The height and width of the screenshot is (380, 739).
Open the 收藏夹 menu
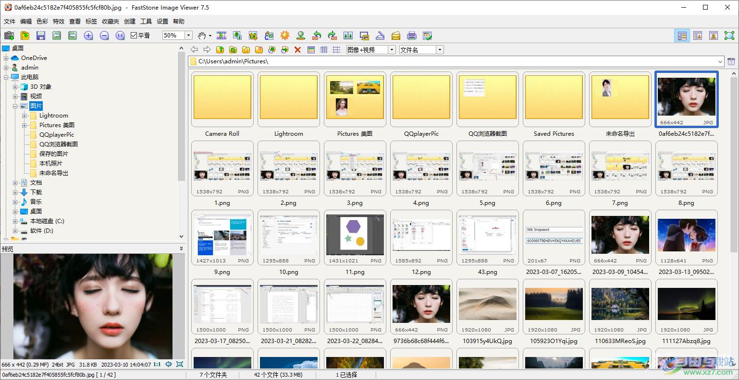pyautogui.click(x=111, y=22)
